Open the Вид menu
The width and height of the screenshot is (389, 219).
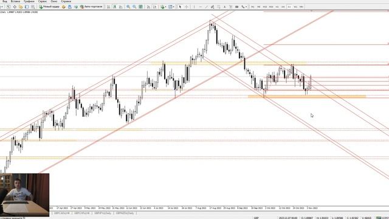pos(5,1)
